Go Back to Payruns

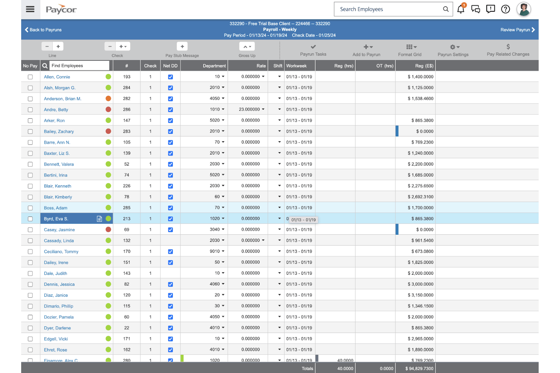43,30
